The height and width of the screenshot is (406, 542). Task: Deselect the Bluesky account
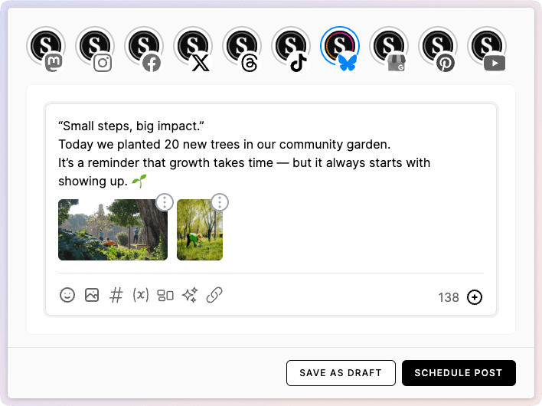point(341,47)
